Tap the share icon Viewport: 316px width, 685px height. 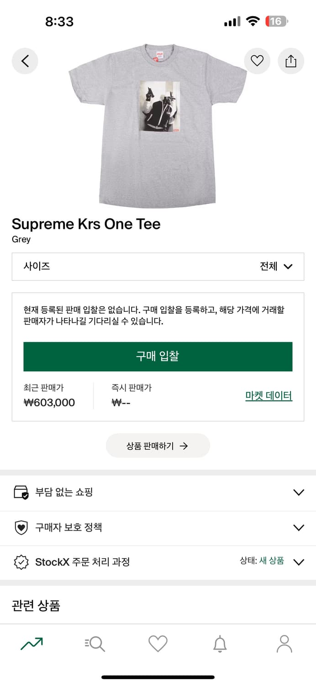click(291, 61)
